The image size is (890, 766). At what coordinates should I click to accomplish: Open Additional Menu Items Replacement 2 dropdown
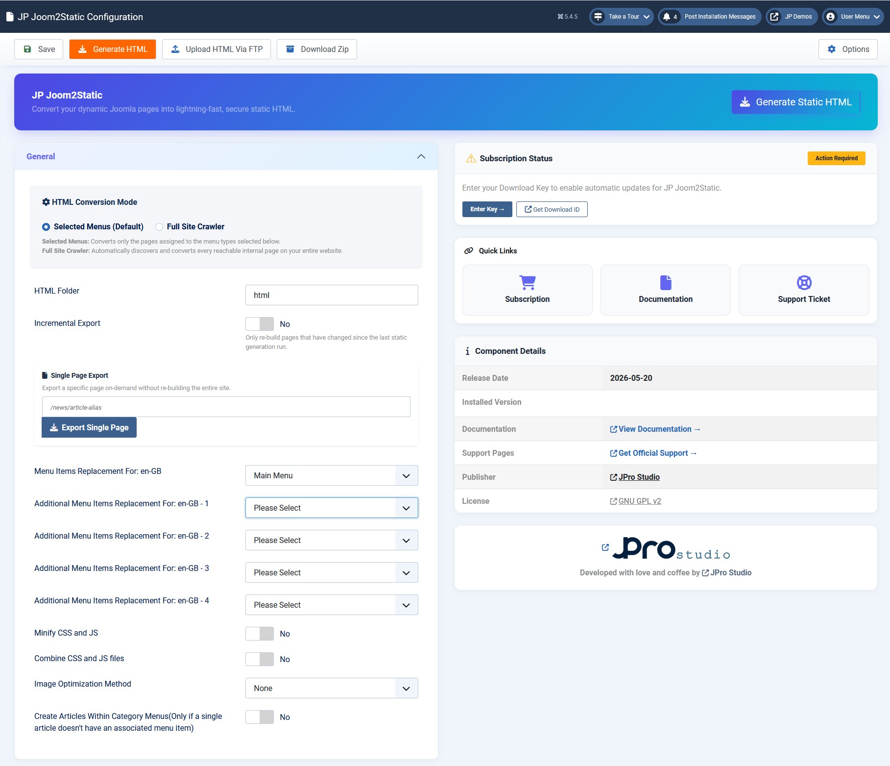(332, 540)
